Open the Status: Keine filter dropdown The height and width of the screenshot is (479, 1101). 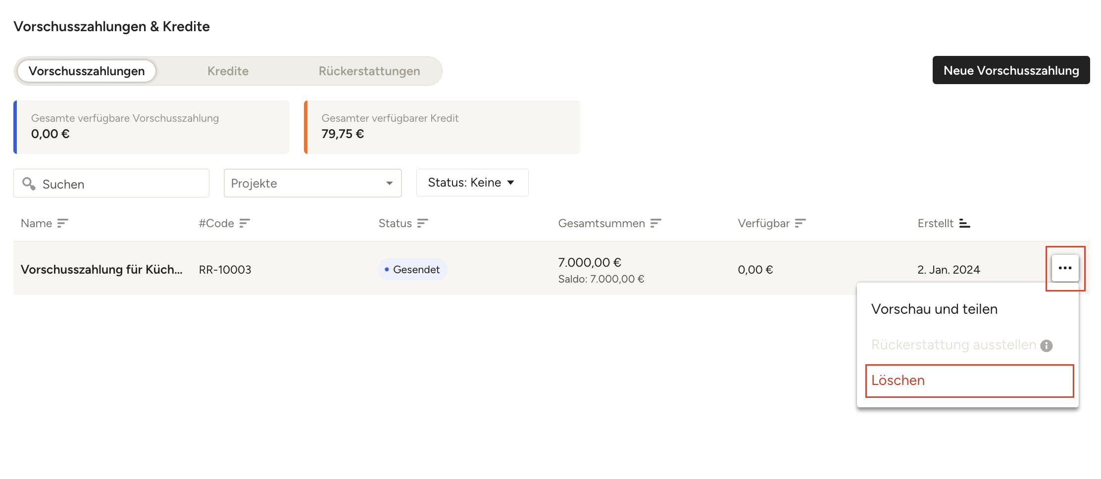tap(472, 183)
